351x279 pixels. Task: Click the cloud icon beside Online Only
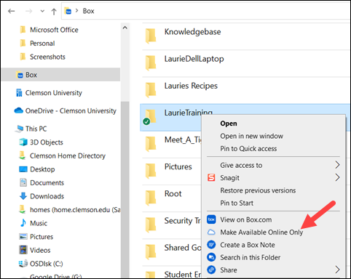211,232
